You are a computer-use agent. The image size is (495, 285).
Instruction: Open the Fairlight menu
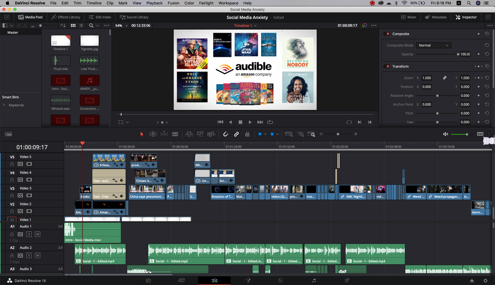coord(206,3)
